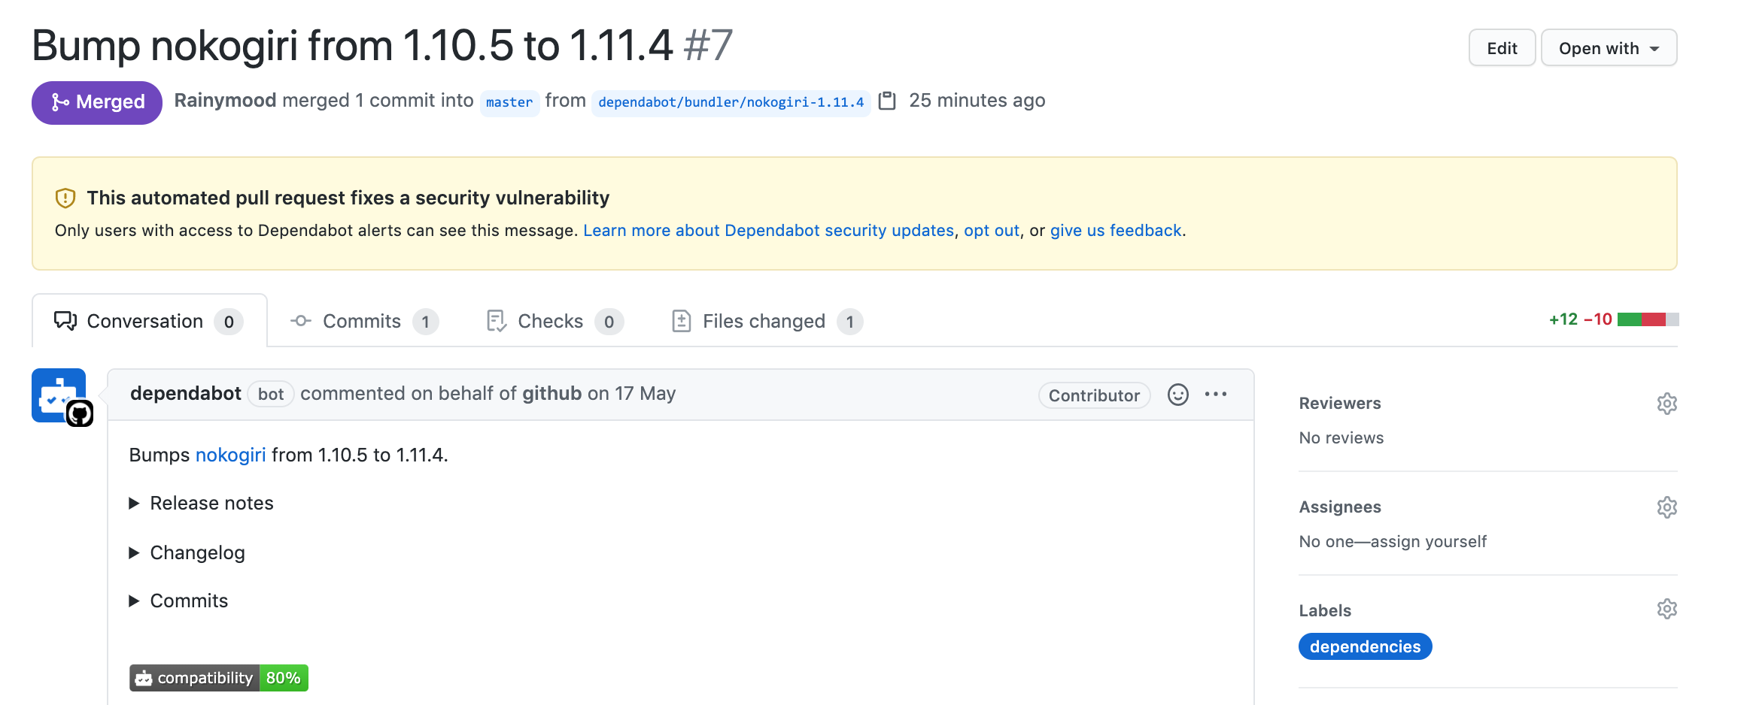This screenshot has height=705, width=1747.
Task: Switch to the Files changed tab
Action: pyautogui.click(x=767, y=322)
